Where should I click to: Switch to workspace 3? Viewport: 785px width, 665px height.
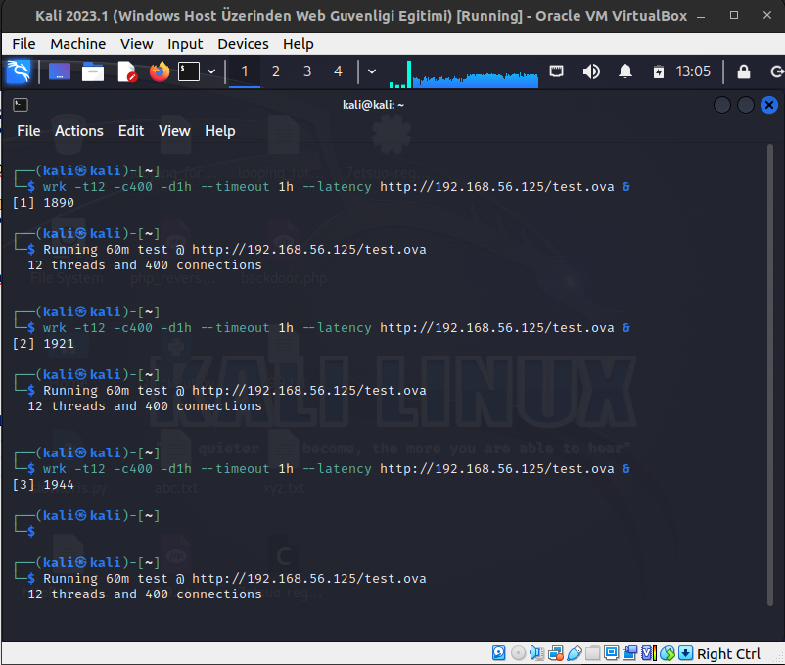307,71
